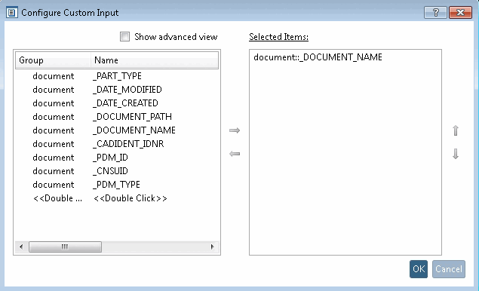The height and width of the screenshot is (291, 479).
Task: Open help via the question mark button
Action: 435,13
